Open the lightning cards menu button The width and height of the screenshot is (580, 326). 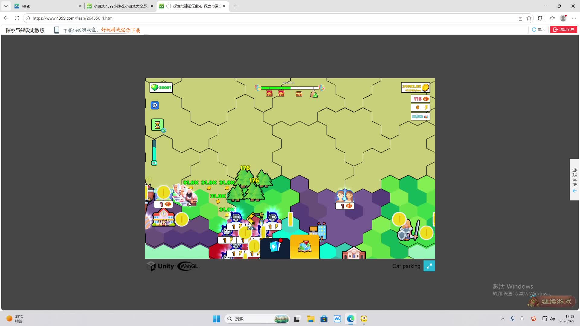coord(275,248)
